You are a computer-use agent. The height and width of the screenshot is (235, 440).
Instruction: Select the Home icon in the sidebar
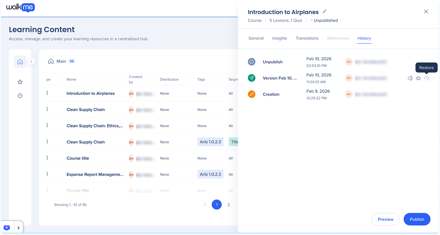point(20,62)
